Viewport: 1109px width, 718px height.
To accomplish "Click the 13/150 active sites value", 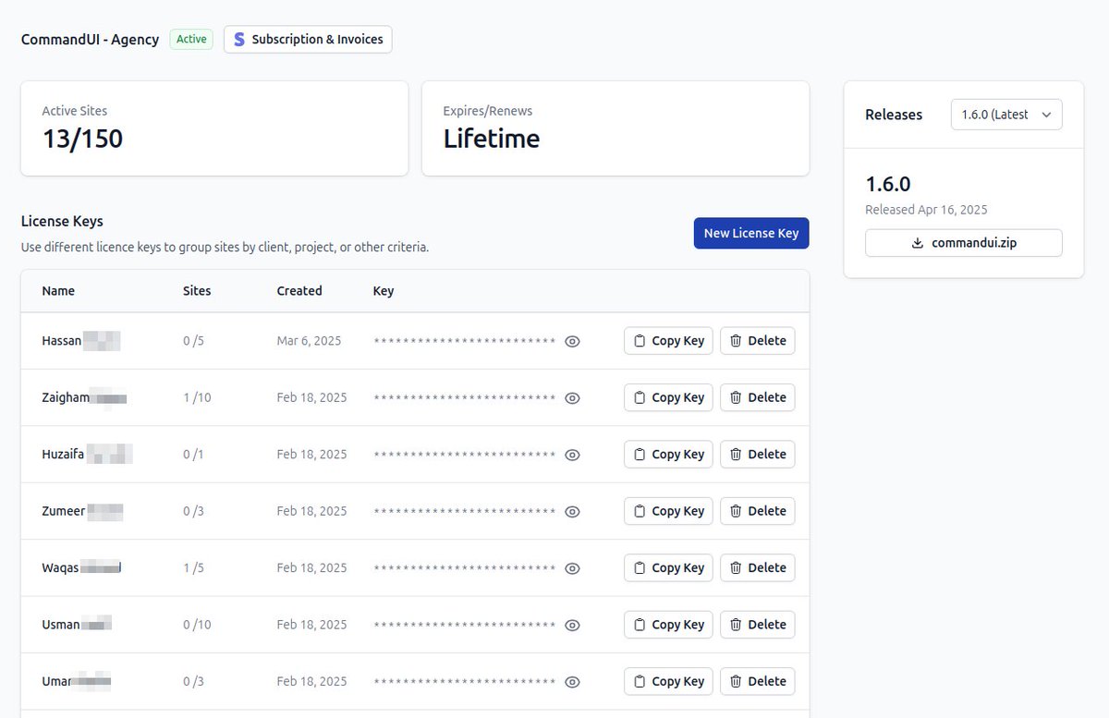I will tap(82, 139).
